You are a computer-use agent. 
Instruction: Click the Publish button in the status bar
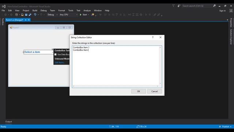coord(226,126)
